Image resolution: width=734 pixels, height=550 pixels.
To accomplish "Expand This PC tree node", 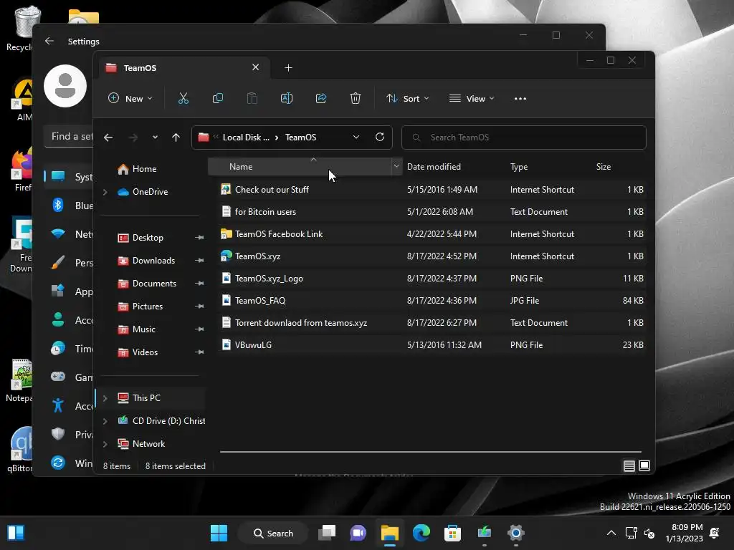I will (x=105, y=398).
